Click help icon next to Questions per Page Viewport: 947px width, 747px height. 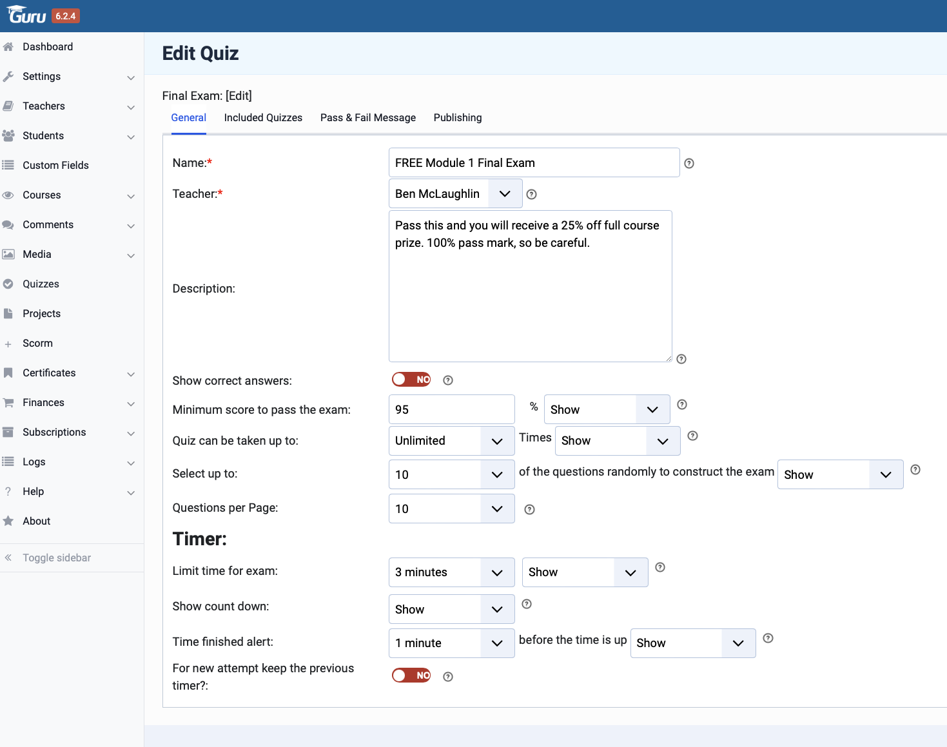(x=530, y=510)
